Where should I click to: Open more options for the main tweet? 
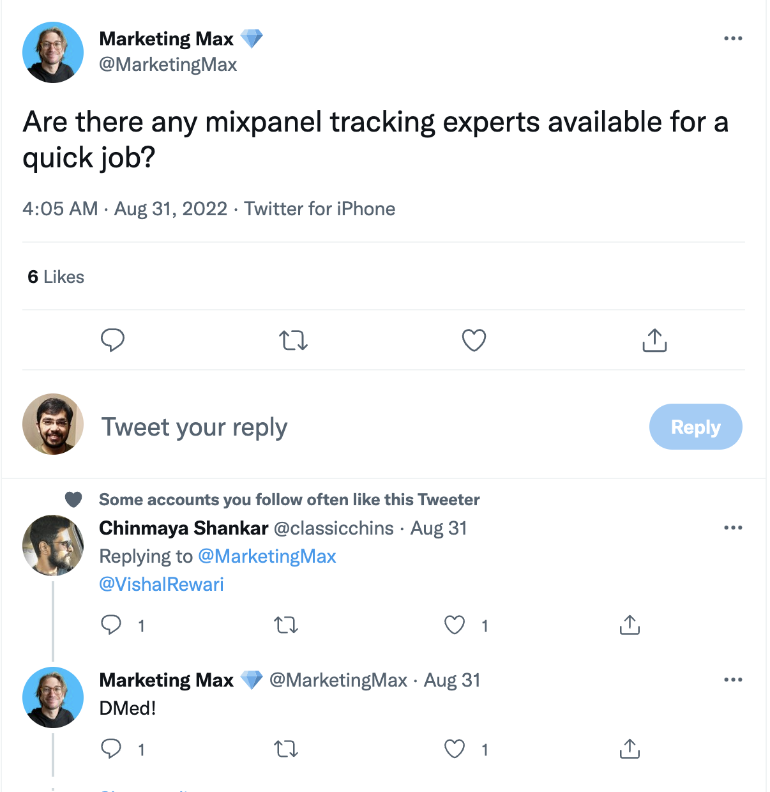733,39
